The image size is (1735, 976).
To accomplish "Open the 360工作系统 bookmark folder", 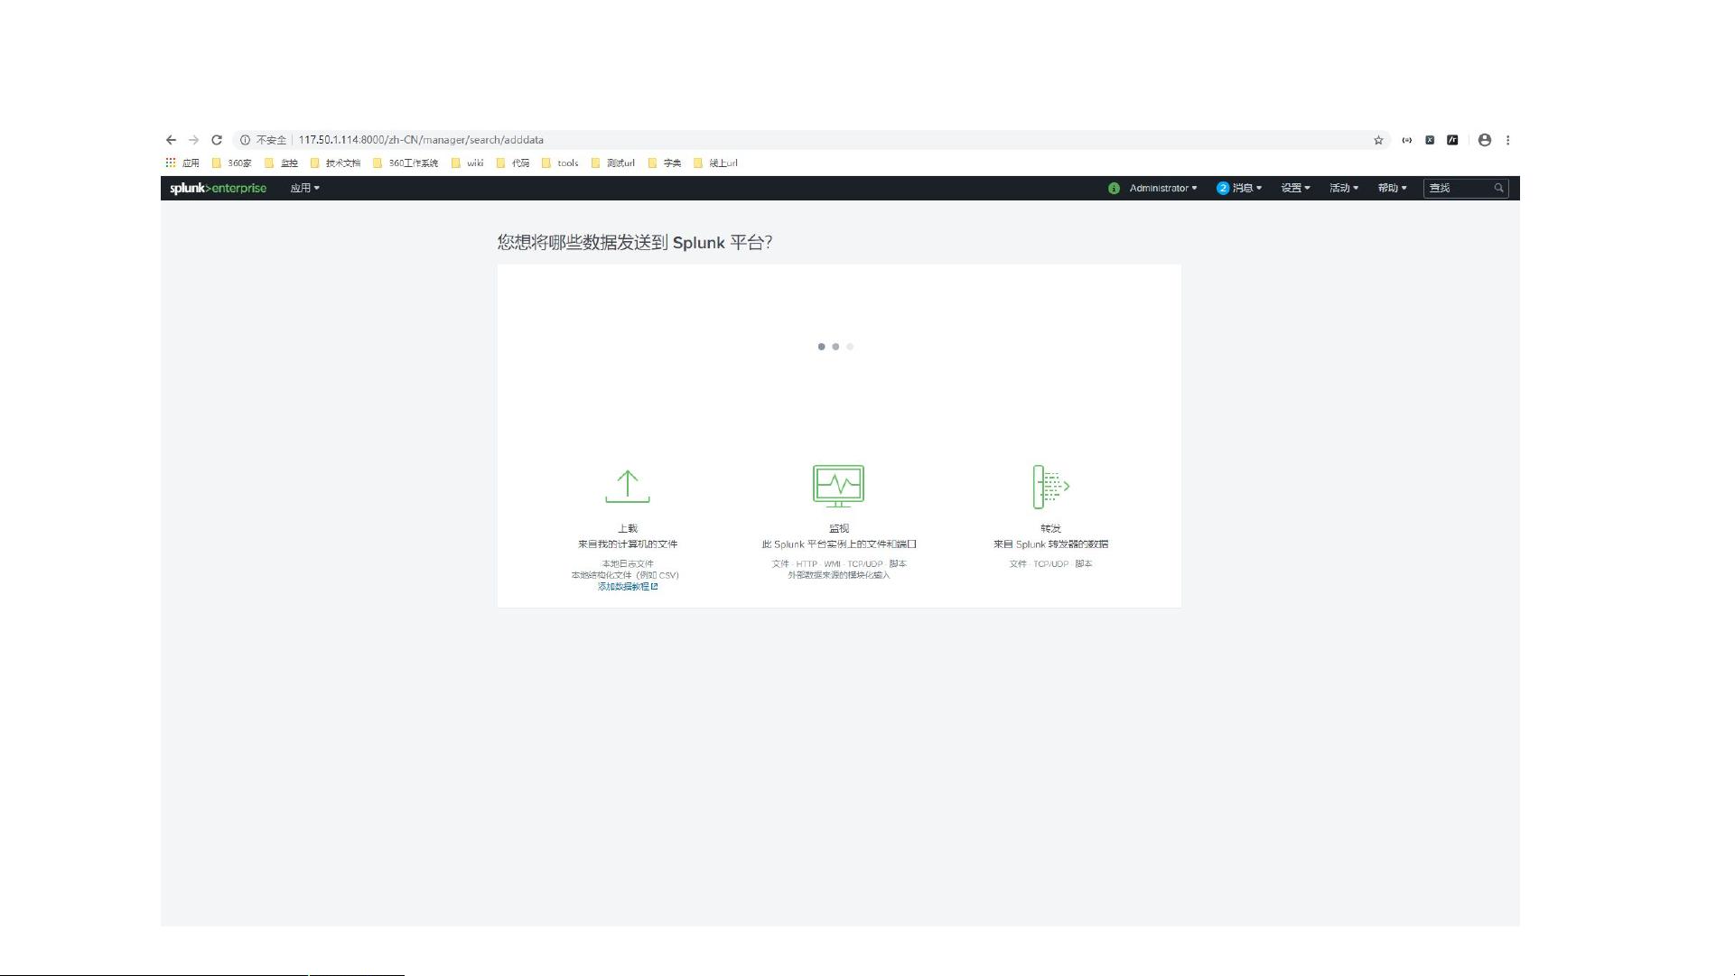I will (406, 163).
